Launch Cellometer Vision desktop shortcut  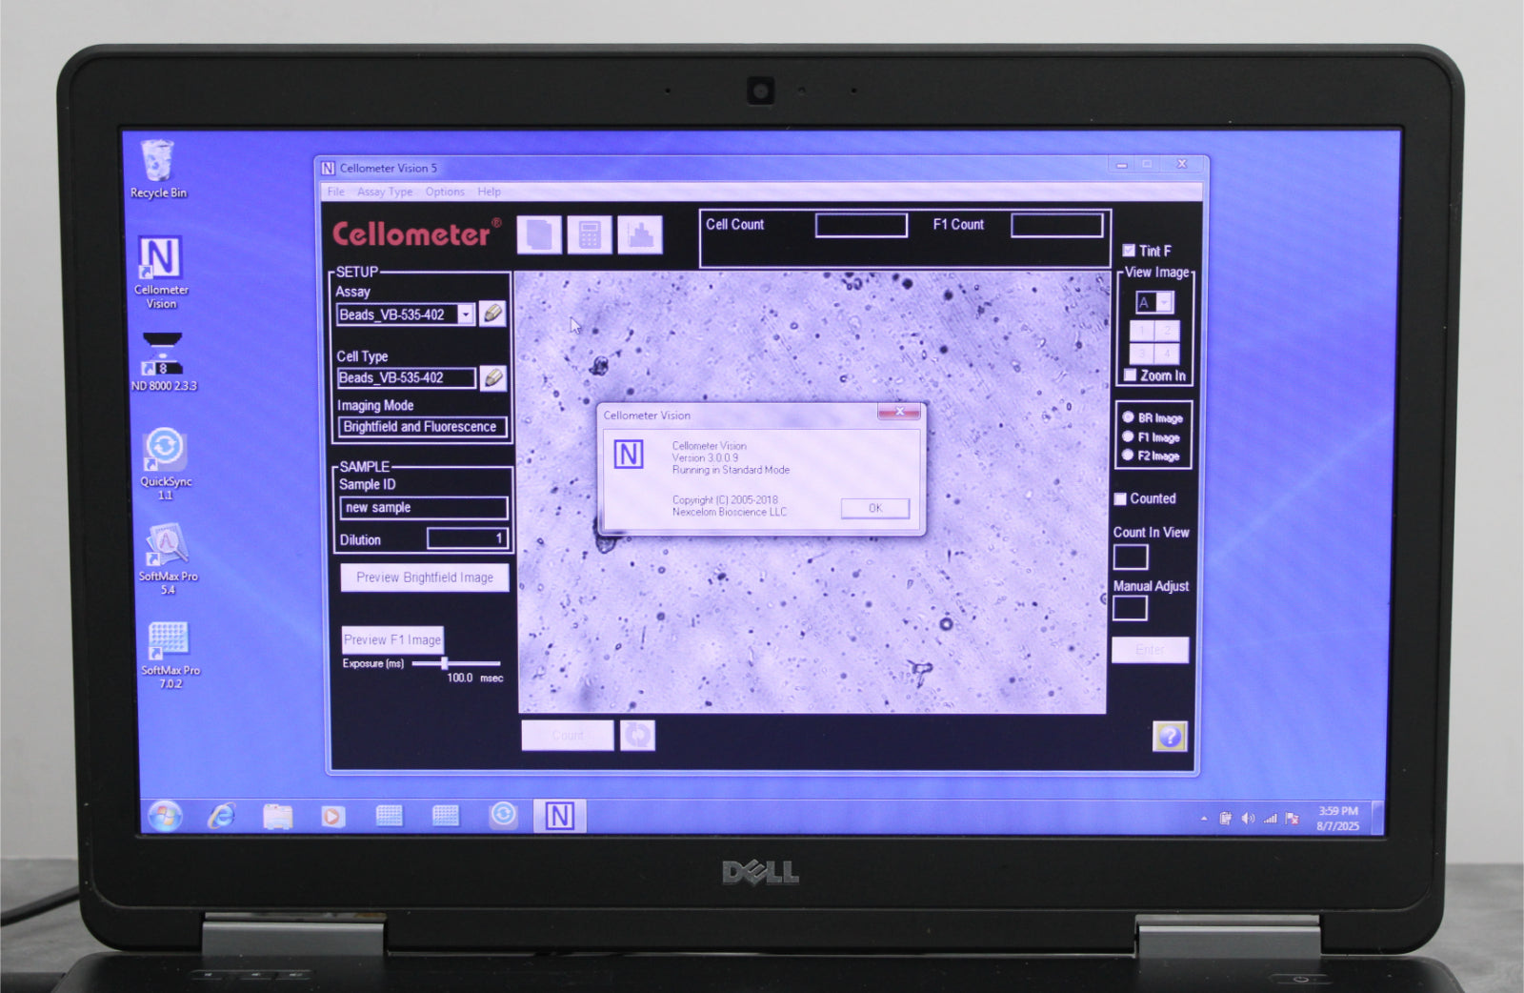coord(160,272)
